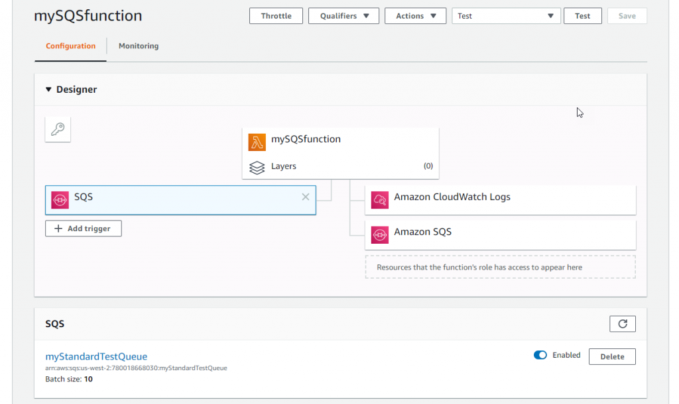Click the Test button

582,16
